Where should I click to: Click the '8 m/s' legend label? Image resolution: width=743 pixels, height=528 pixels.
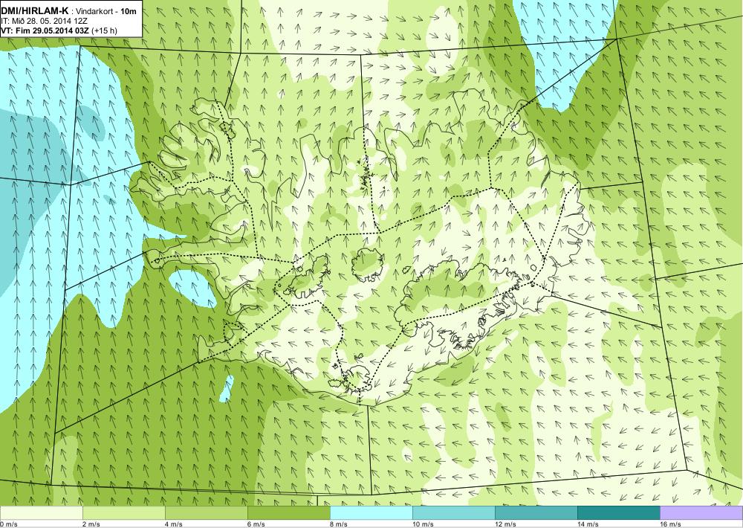pos(338,524)
